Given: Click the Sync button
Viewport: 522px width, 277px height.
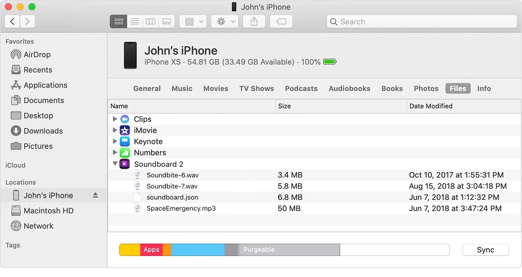Looking at the screenshot, I should 485,250.
